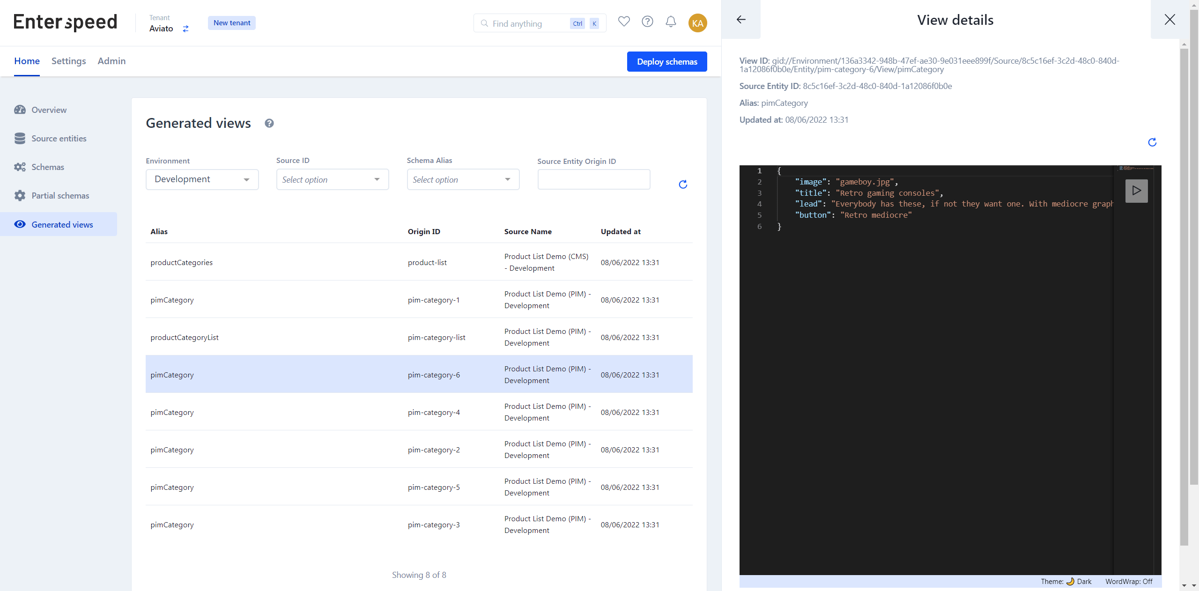This screenshot has height=591, width=1199.
Task: Click the Generated views help icon
Action: click(269, 123)
